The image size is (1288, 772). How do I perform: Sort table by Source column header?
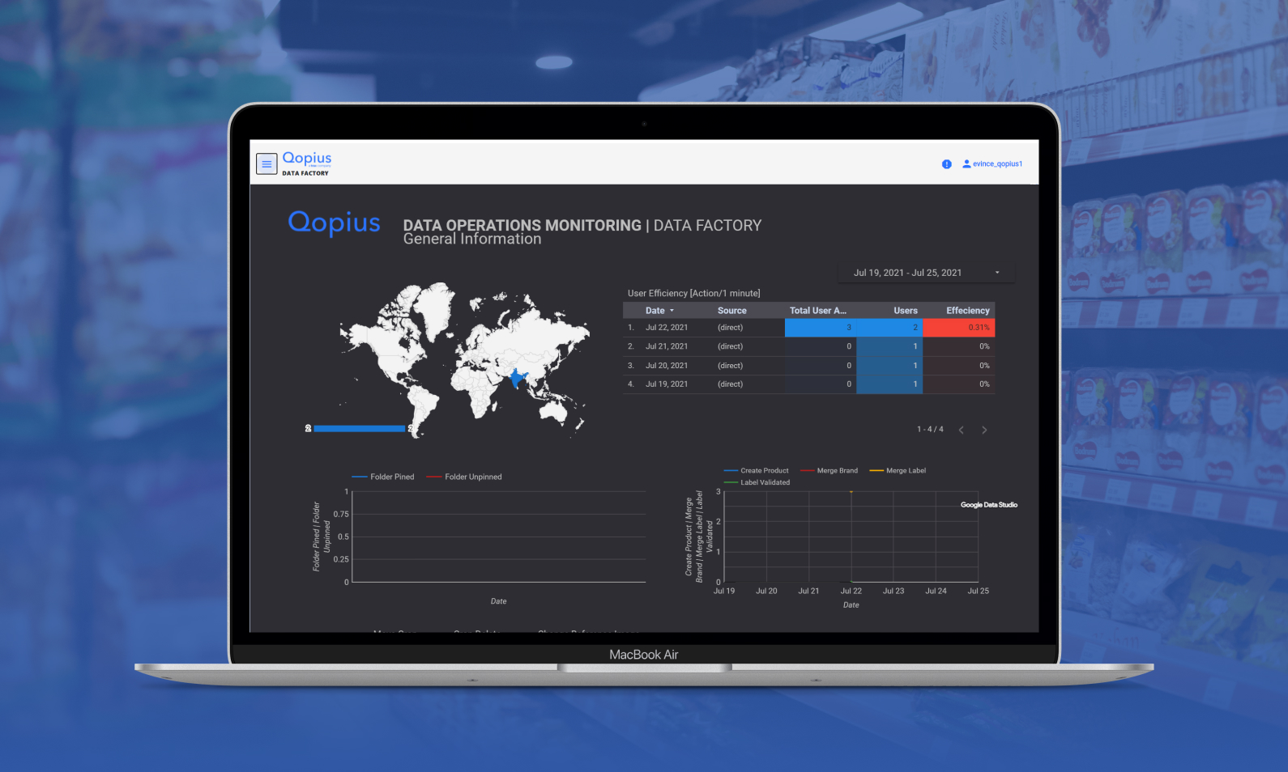[x=731, y=311]
